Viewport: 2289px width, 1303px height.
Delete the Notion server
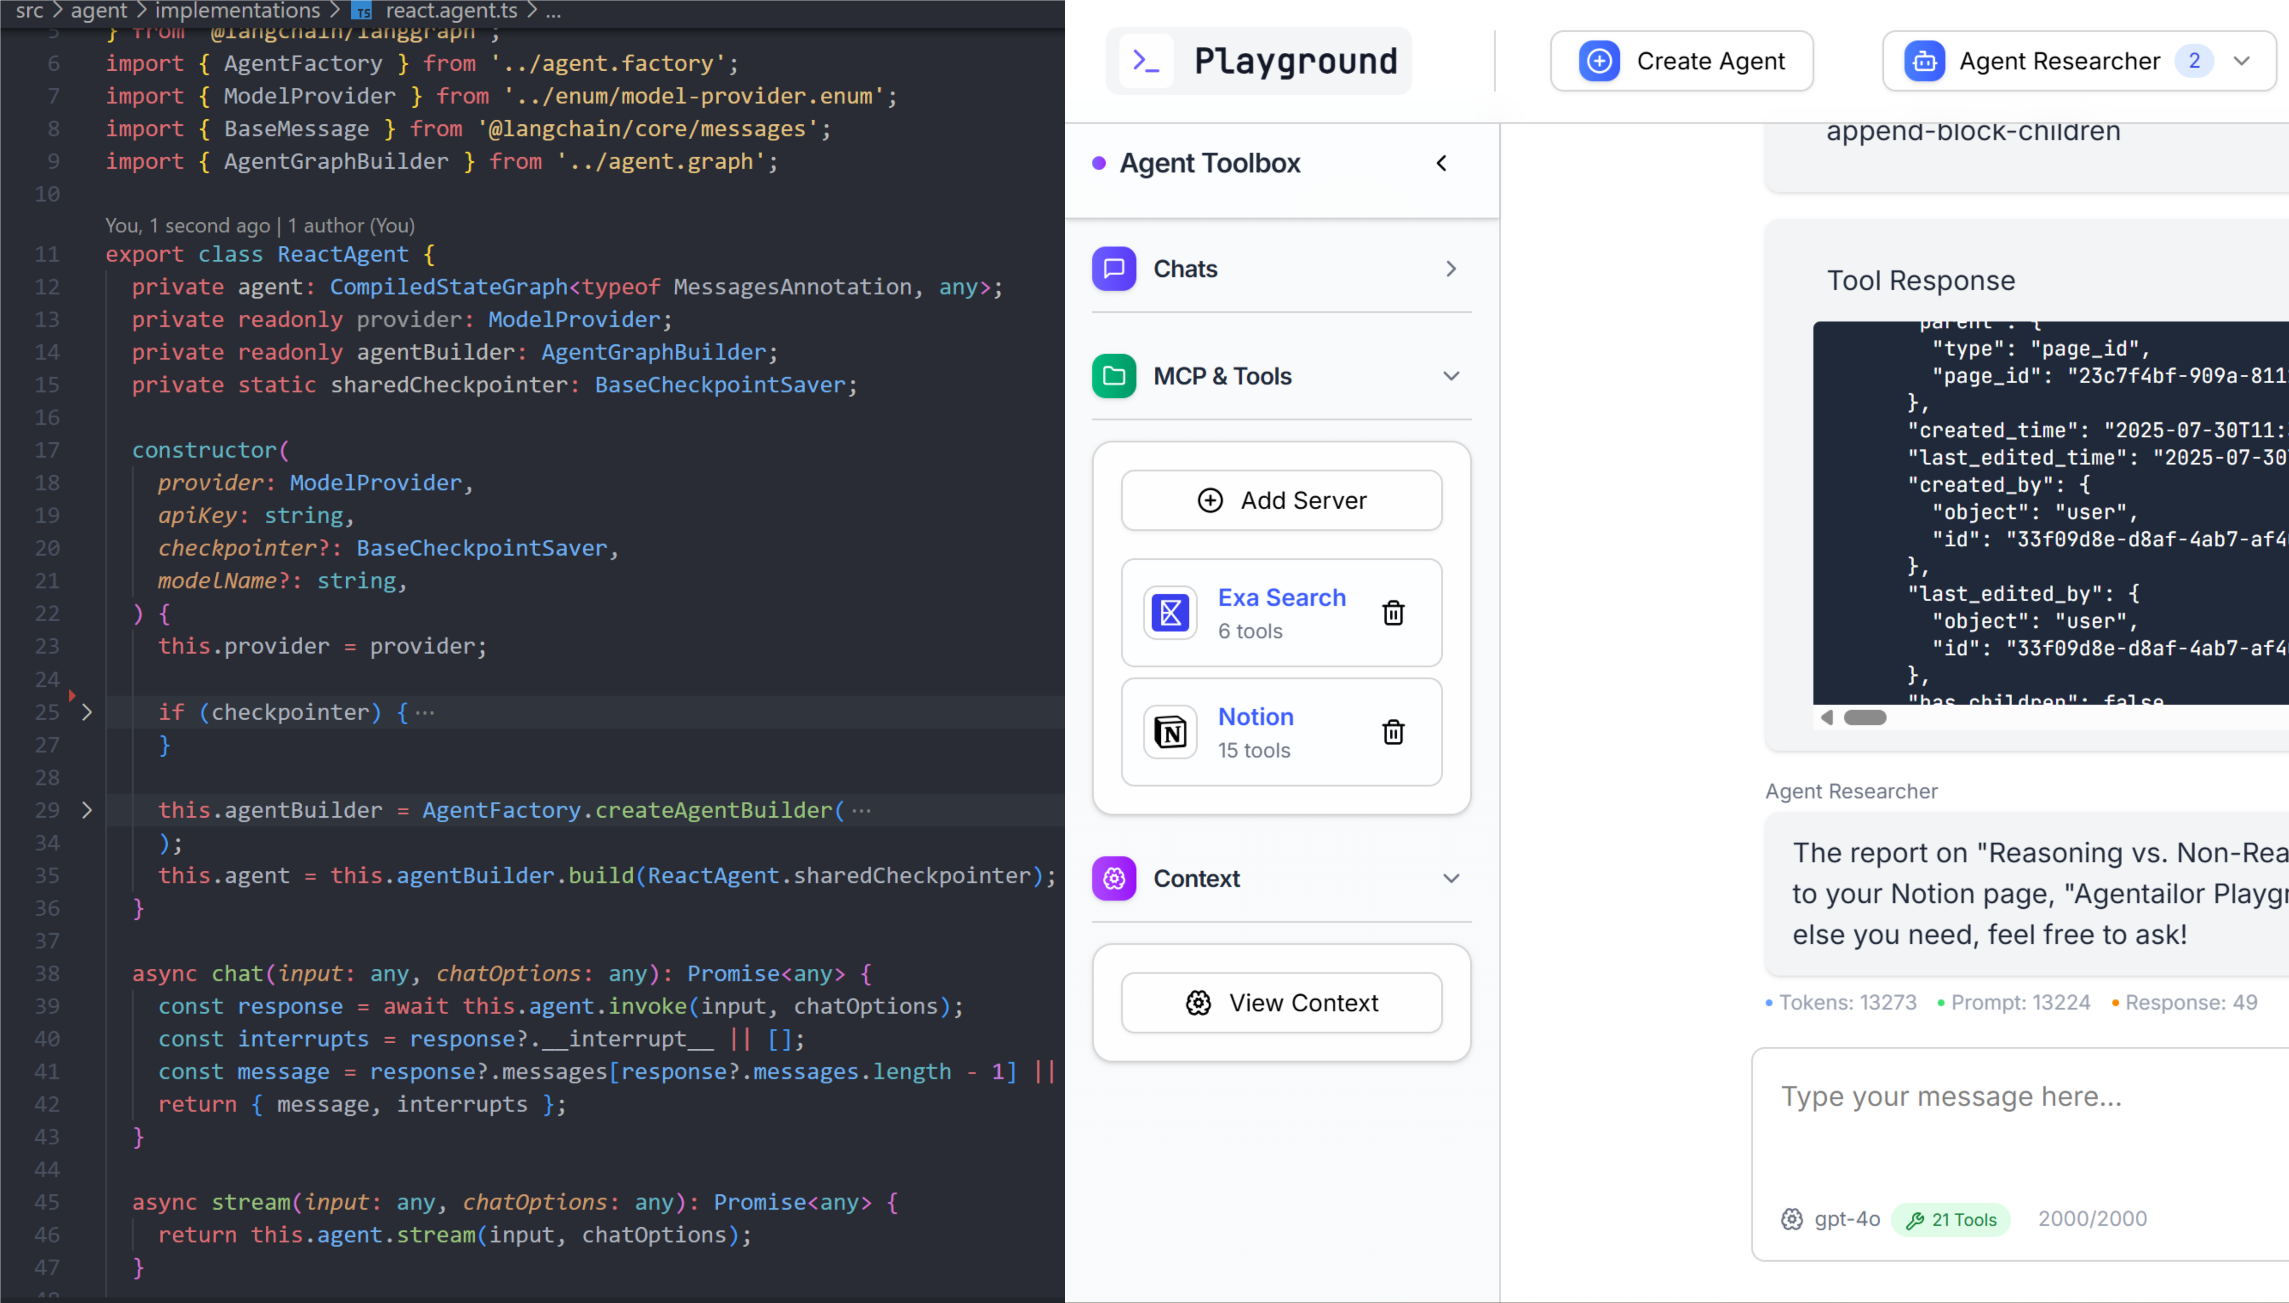pyautogui.click(x=1393, y=732)
